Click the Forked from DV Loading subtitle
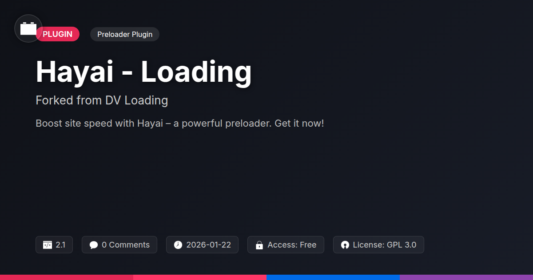 pyautogui.click(x=102, y=100)
